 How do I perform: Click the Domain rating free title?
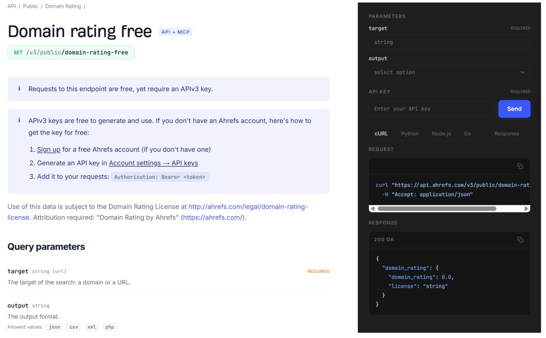point(80,32)
